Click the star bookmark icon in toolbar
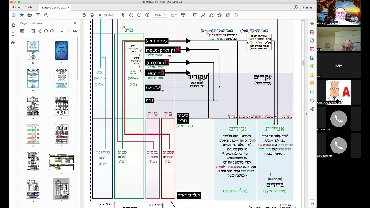 [x=22, y=15]
